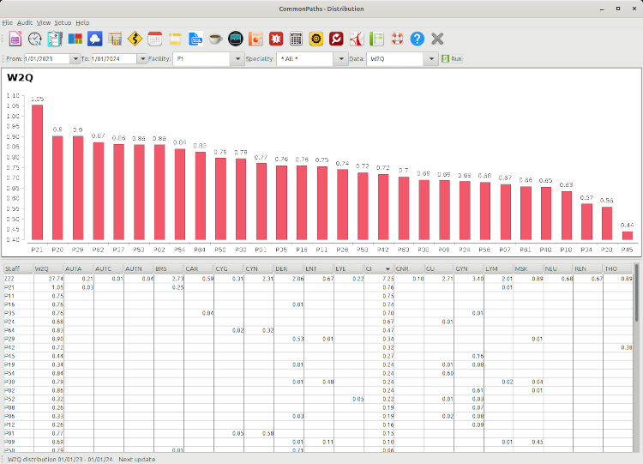Click the P21 bar in chart
643x464 pixels.
[x=37, y=172]
